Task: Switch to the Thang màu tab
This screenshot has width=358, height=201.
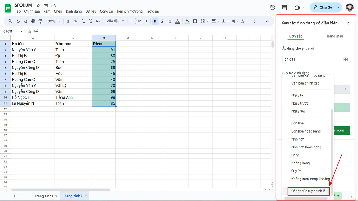Action: tap(334, 36)
